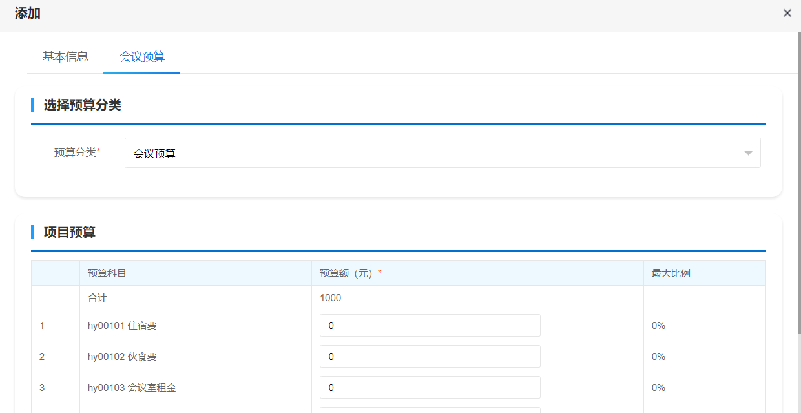The width and height of the screenshot is (801, 413).
Task: Open the 预算分类 combo box showing 会议预算
Action: [433, 153]
